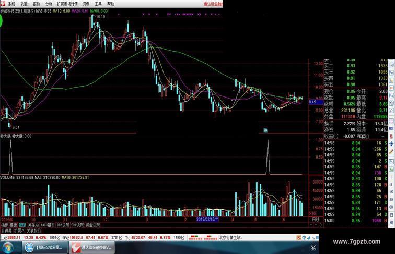The height and width of the screenshot is (254, 395).
Task: Click the MA60: 9.03 label
Action: pos(99,11)
